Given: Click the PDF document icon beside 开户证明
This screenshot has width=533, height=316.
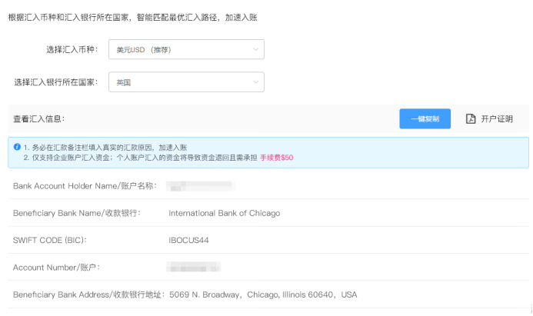Looking at the screenshot, I should (471, 118).
